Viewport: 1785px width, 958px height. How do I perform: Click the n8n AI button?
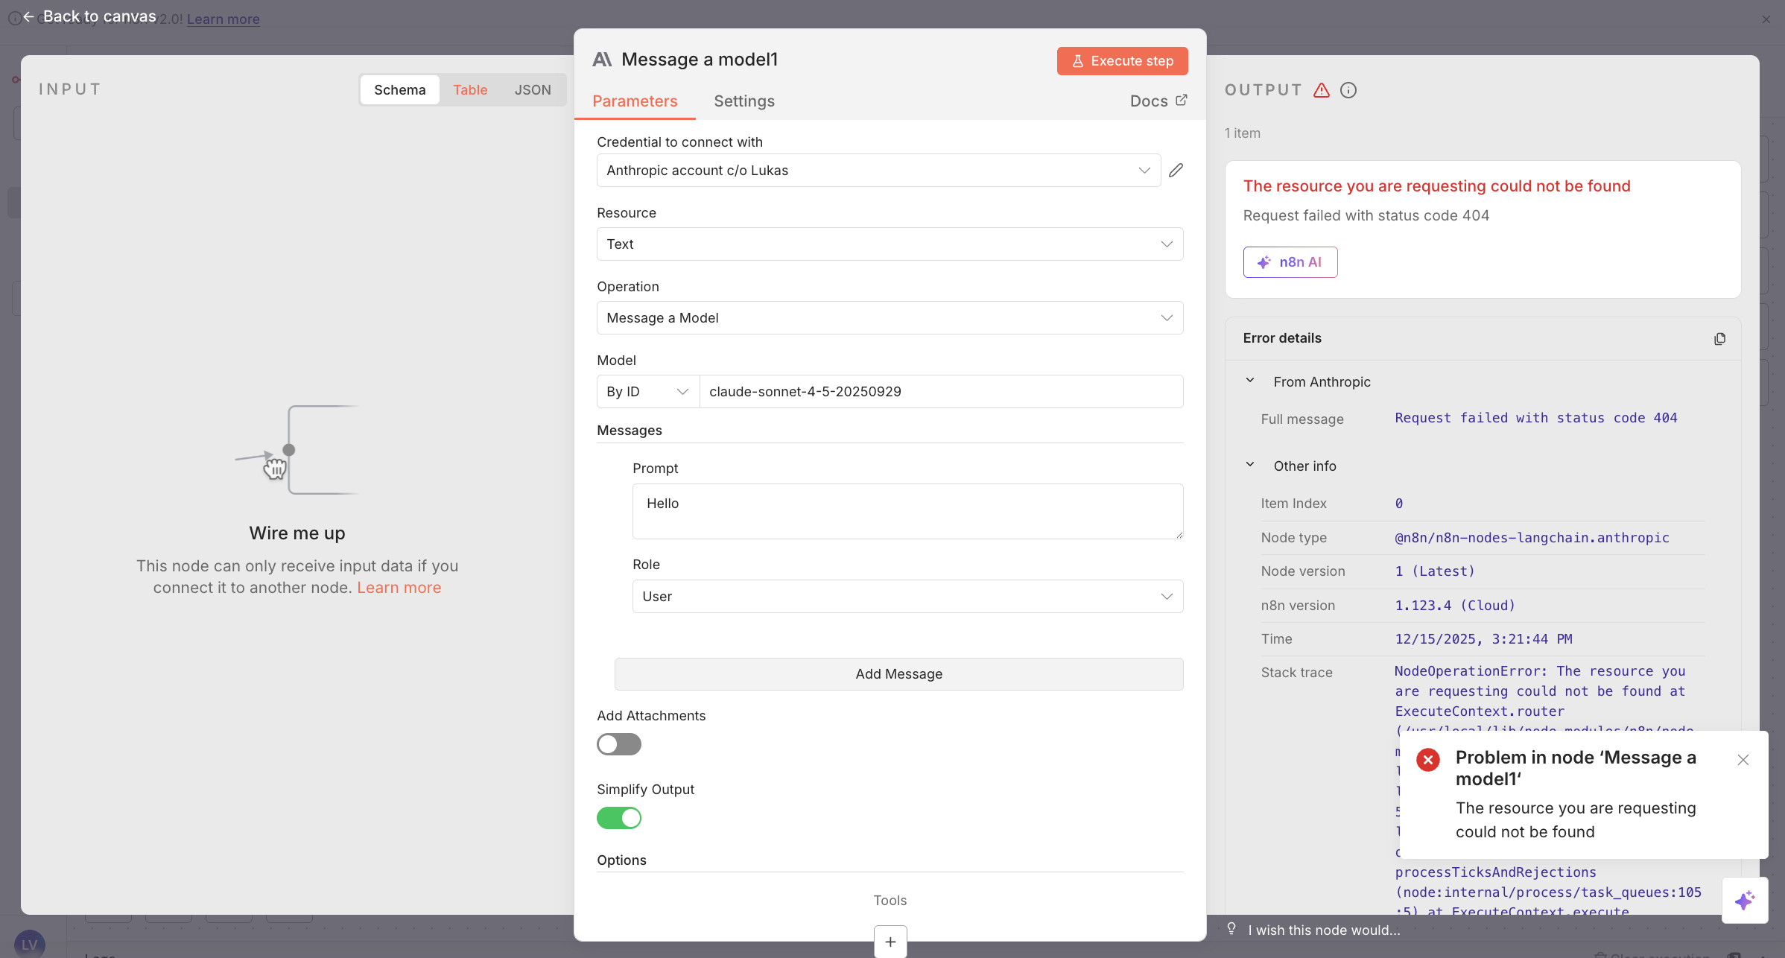1290,262
